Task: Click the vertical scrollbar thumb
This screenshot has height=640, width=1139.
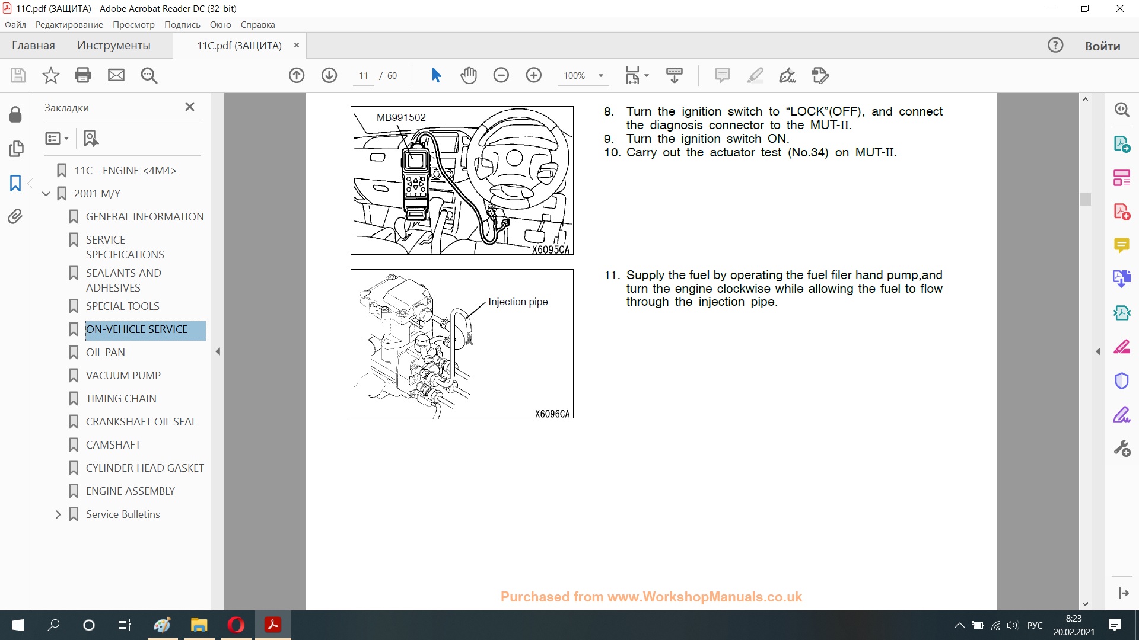Action: coord(1085,199)
